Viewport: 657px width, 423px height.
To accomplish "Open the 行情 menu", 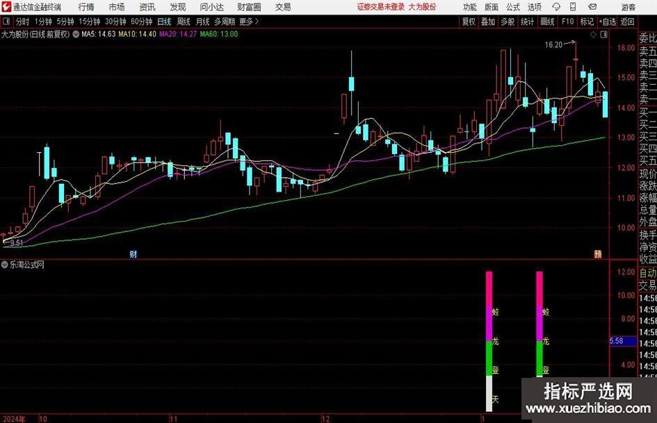I will pos(86,7).
